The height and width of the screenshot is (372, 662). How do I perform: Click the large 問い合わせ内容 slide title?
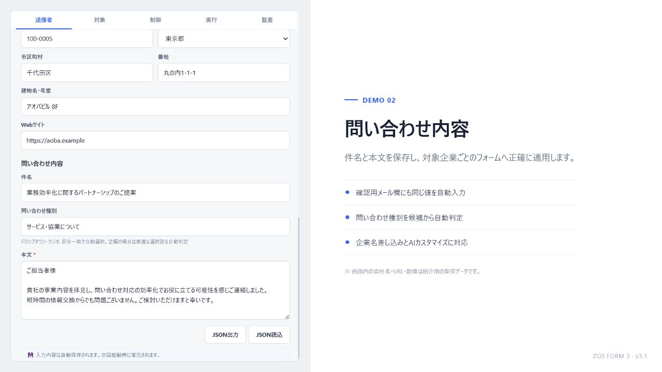pos(407,129)
